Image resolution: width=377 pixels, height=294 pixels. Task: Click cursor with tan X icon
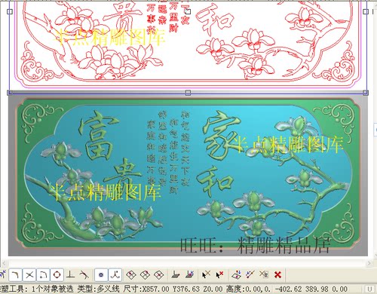click(206, 274)
